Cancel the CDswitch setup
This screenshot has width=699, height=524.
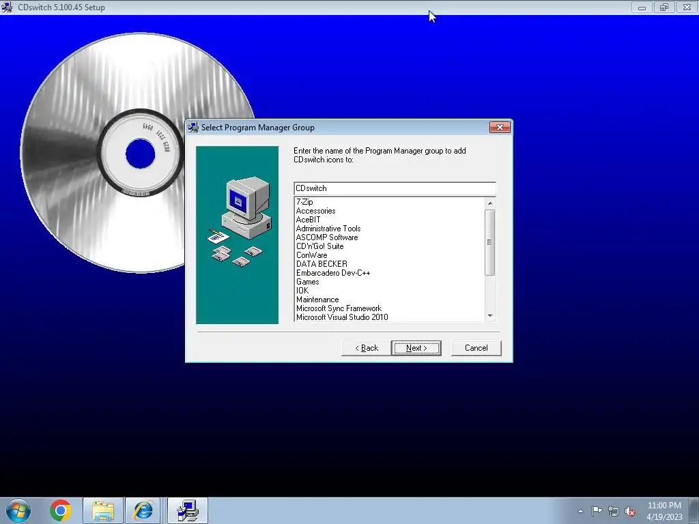476,348
